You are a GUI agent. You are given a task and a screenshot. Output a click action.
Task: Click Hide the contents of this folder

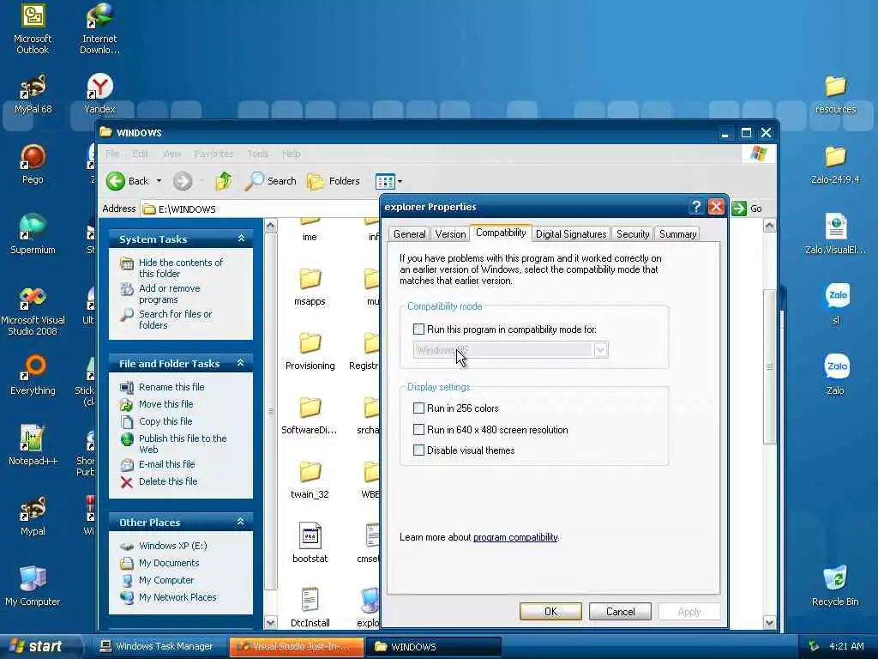(x=180, y=268)
